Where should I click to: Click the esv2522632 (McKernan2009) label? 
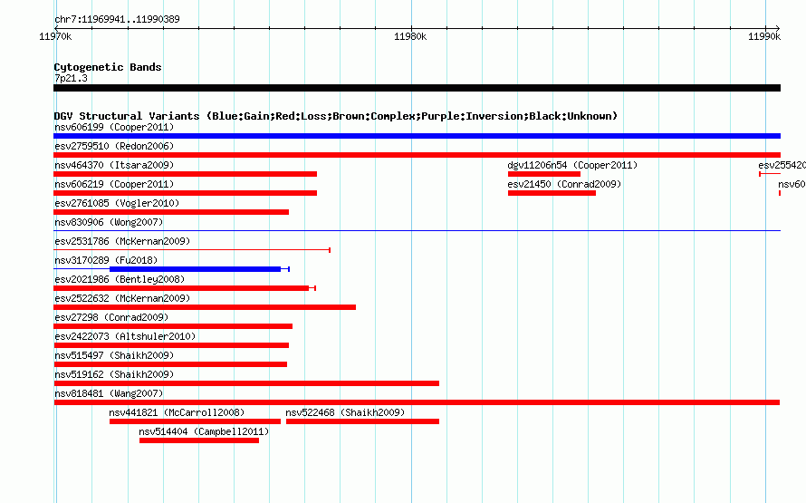click(122, 298)
